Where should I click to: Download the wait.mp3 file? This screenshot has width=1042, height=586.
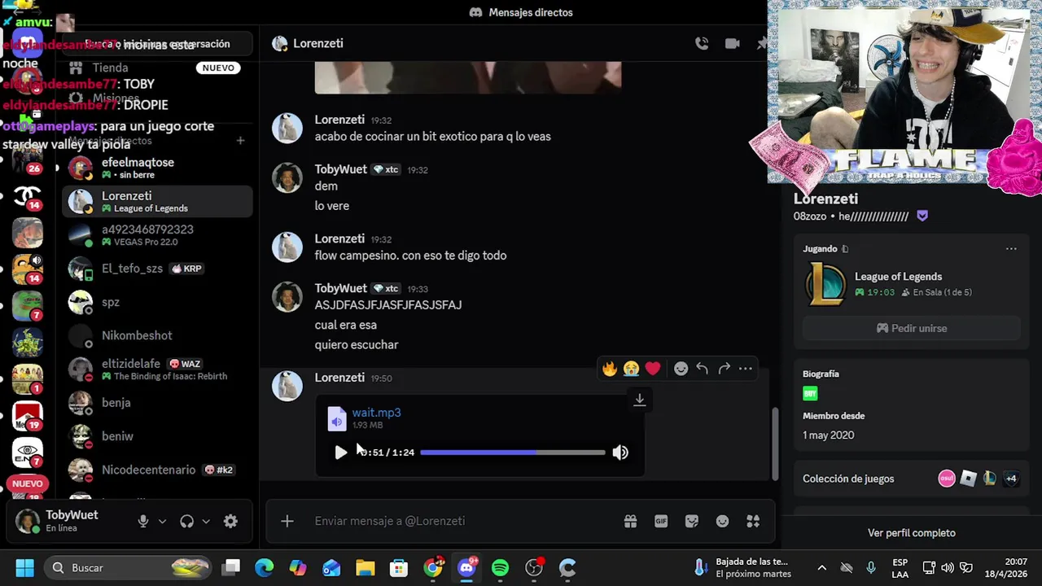coord(640,400)
